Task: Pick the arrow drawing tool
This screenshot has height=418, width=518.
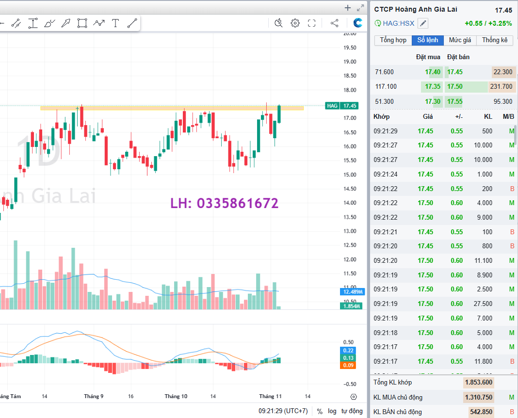Action: (65, 23)
